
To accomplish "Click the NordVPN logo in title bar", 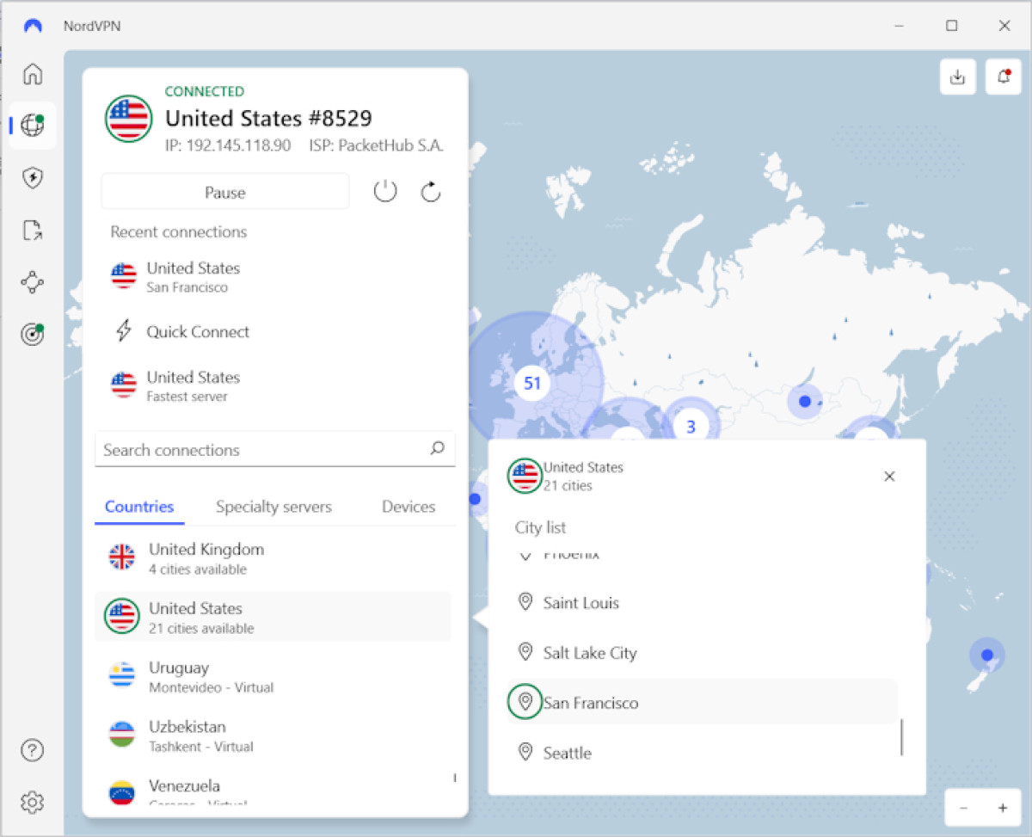I will 33,26.
